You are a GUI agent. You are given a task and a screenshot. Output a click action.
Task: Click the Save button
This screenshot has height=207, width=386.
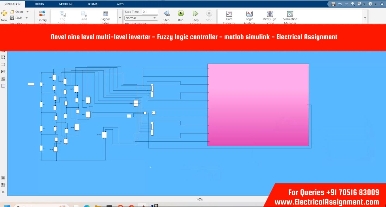coord(16,18)
